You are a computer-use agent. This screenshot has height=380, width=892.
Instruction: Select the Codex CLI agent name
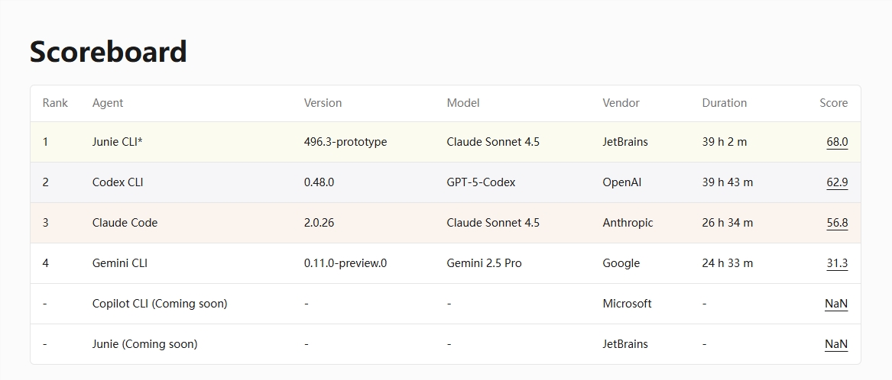tap(118, 182)
